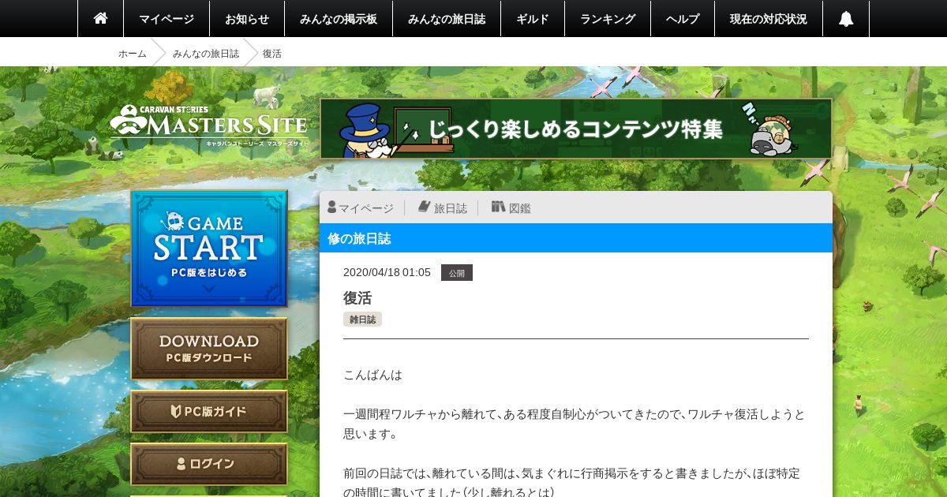
Task: Click the DOWNLOAD PC版ダウンロード button
Action: pos(209,349)
